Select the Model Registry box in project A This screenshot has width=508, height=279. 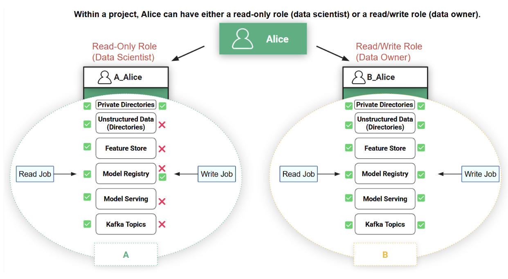point(126,174)
